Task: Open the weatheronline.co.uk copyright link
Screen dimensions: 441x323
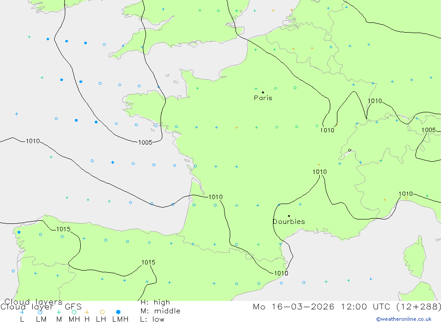Action: 404,319
